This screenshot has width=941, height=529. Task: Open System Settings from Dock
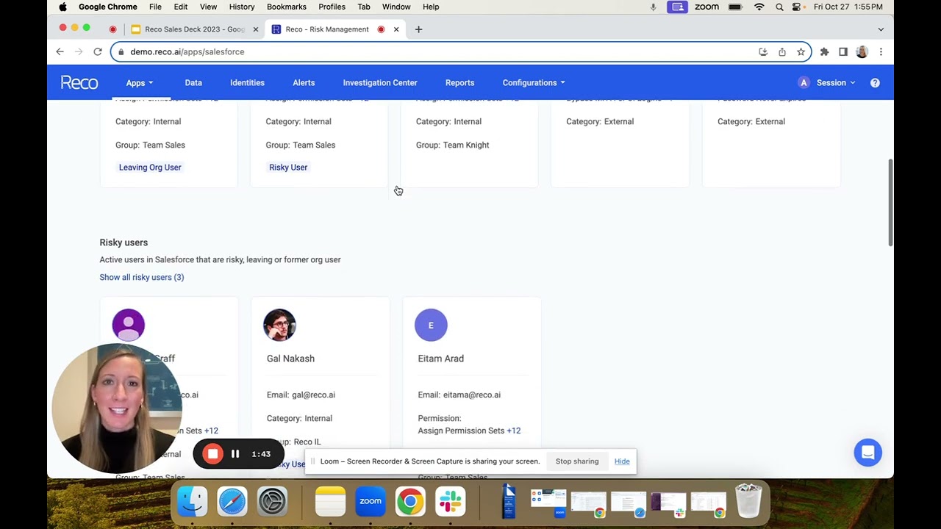click(x=272, y=501)
